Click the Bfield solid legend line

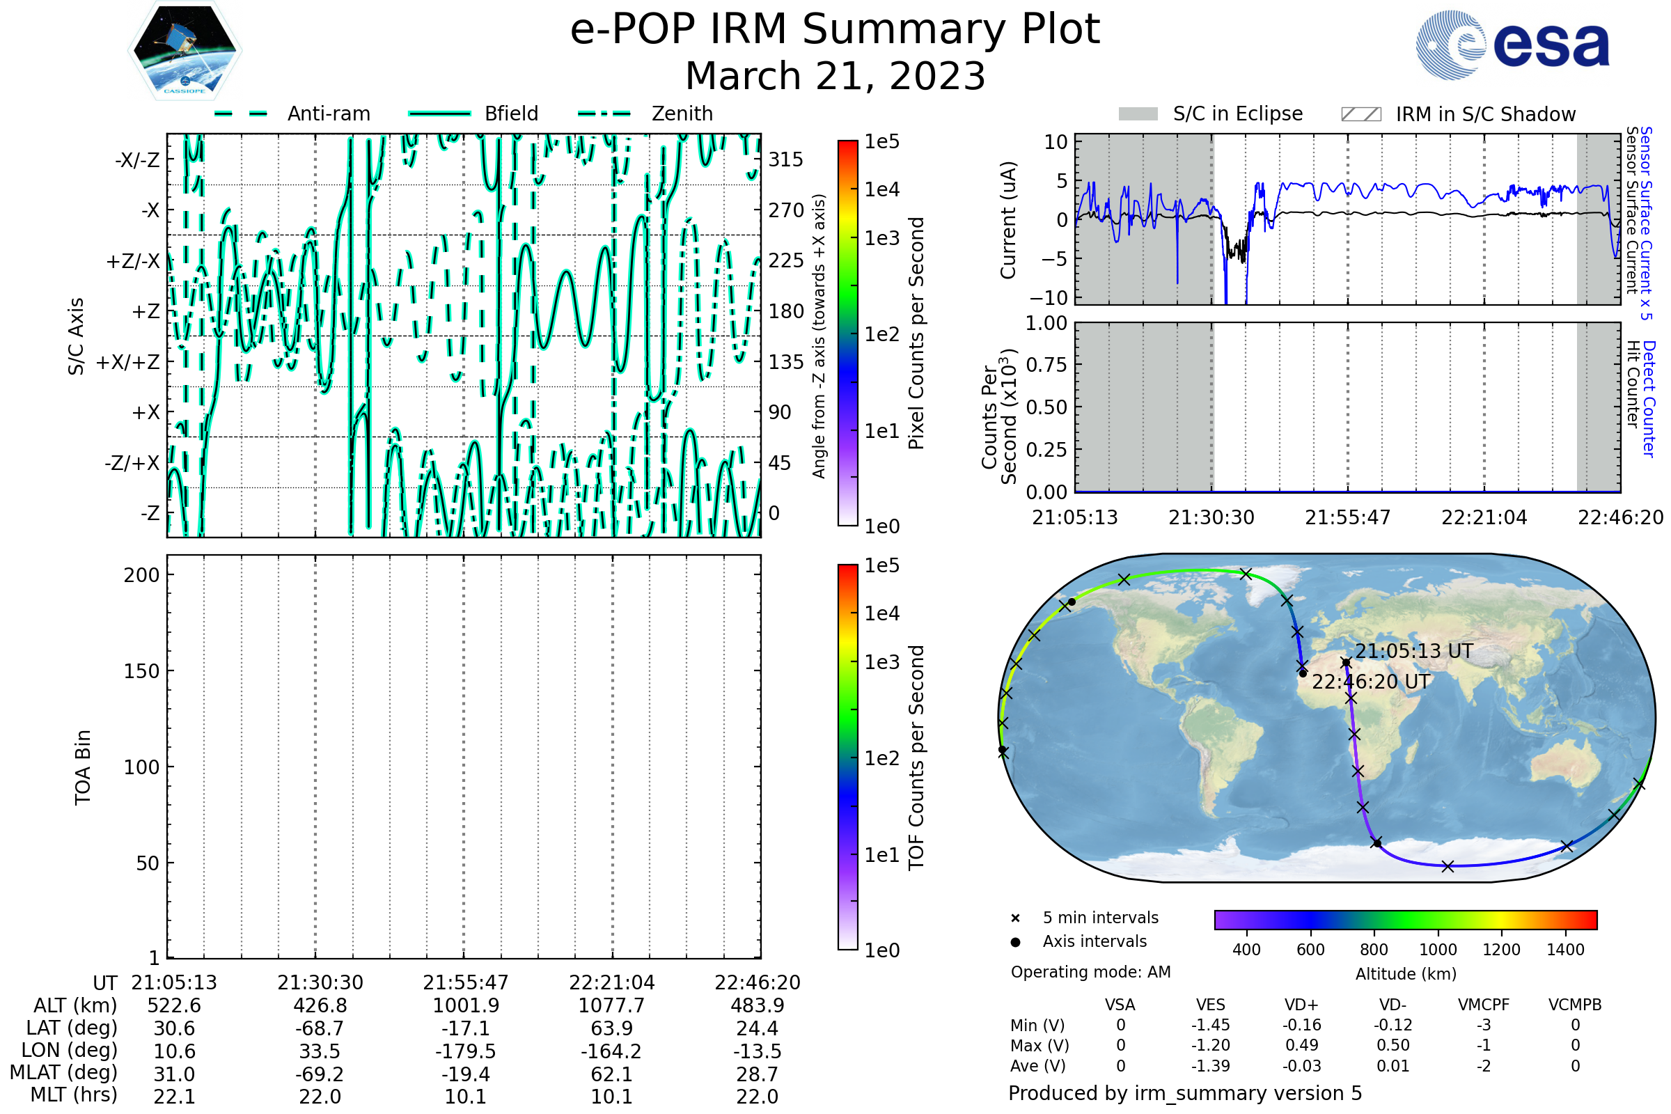[x=439, y=113]
